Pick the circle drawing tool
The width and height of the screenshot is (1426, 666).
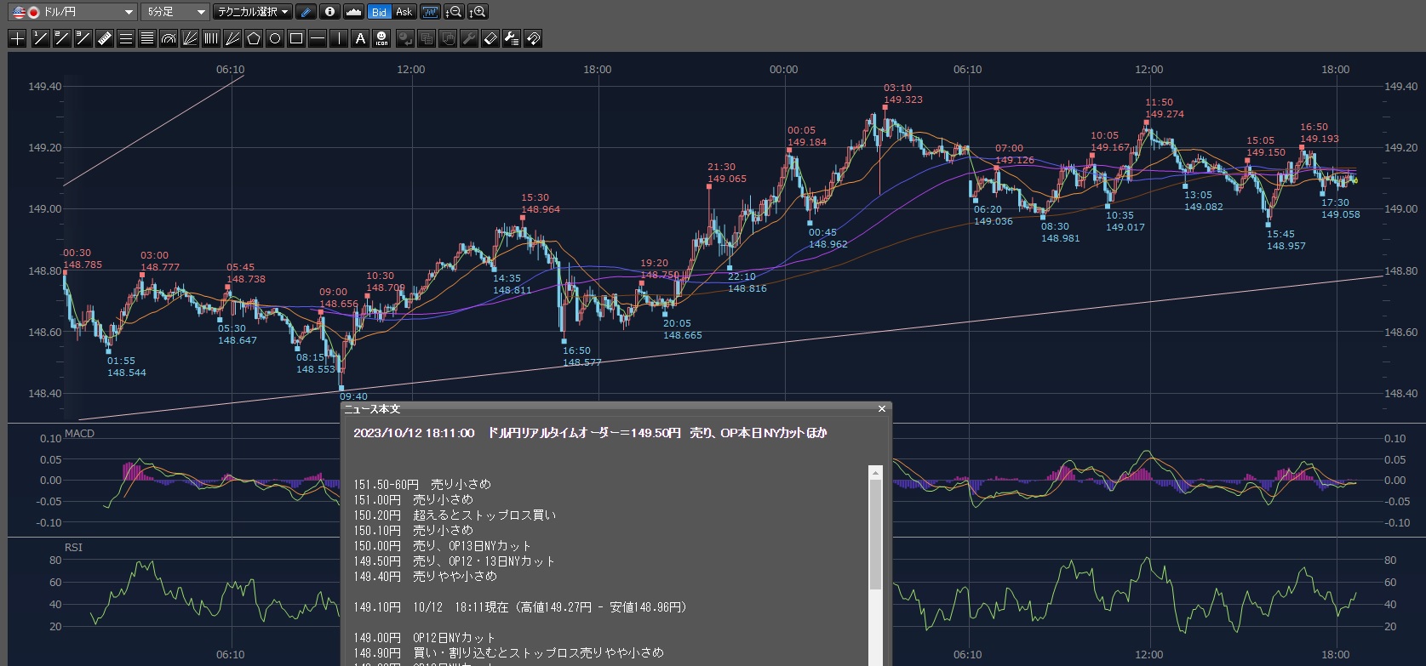pos(275,38)
